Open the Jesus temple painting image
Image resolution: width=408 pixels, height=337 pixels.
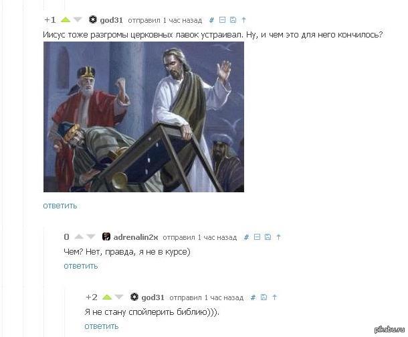pos(144,117)
